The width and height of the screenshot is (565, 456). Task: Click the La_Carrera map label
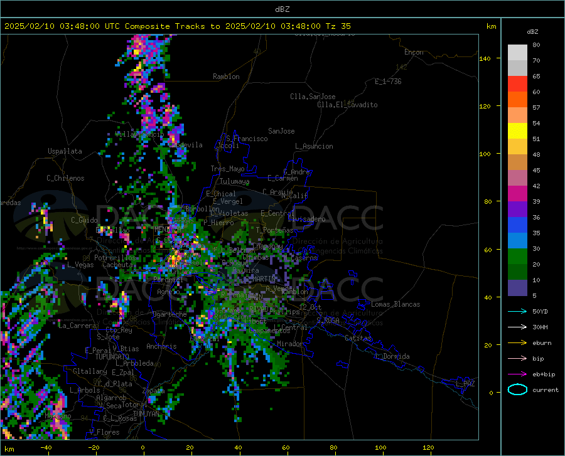pyautogui.click(x=77, y=326)
